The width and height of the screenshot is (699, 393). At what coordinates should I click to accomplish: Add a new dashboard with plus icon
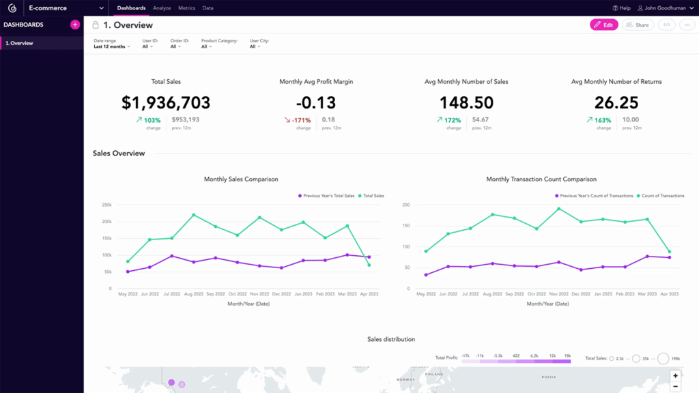[75, 25]
